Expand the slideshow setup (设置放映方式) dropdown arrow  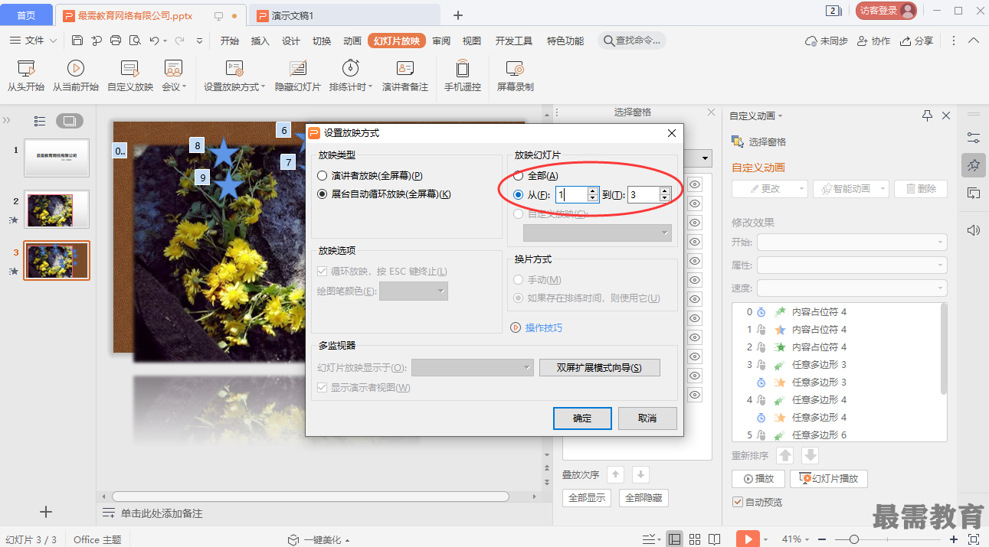pos(264,87)
